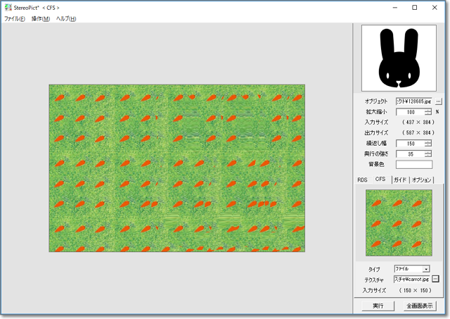Viewport: 450px width, 319px height.
Task: Click the StereoPict app icon in title bar
Action: click(x=7, y=7)
